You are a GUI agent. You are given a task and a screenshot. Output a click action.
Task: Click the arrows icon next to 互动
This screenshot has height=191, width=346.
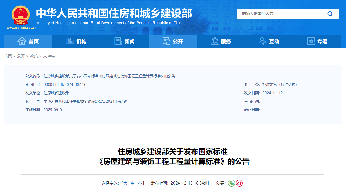(x=263, y=41)
